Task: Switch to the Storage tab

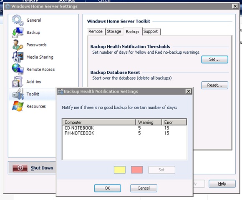Action: [x=114, y=31]
